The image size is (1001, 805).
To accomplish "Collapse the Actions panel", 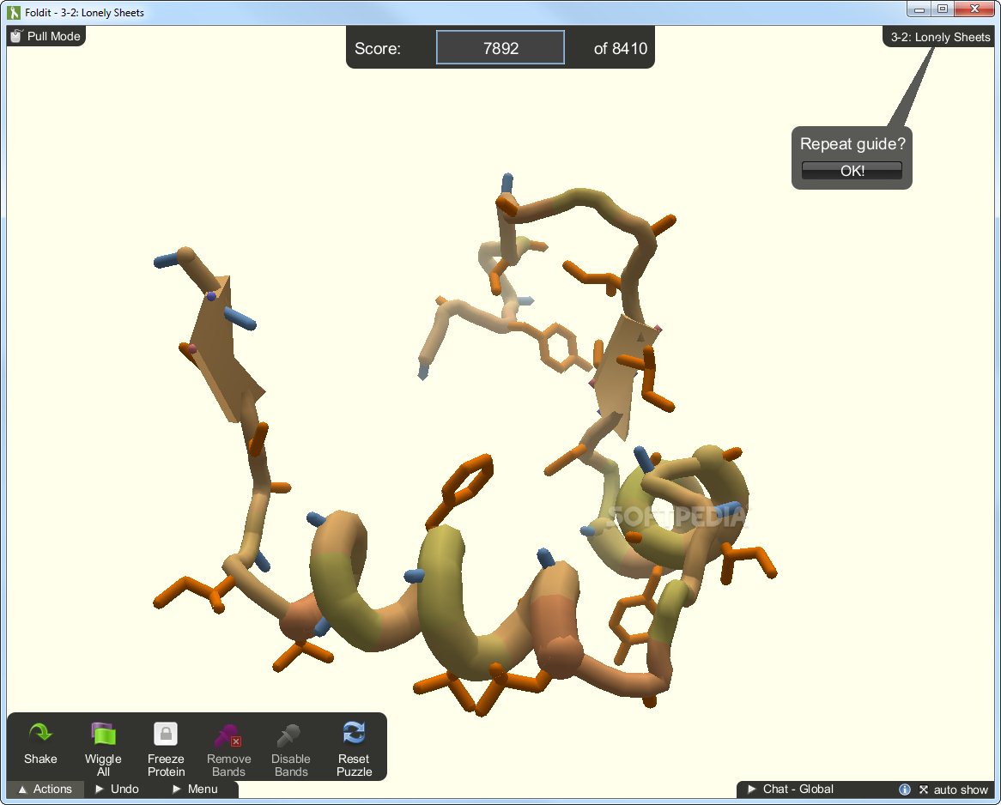I will pos(45,789).
